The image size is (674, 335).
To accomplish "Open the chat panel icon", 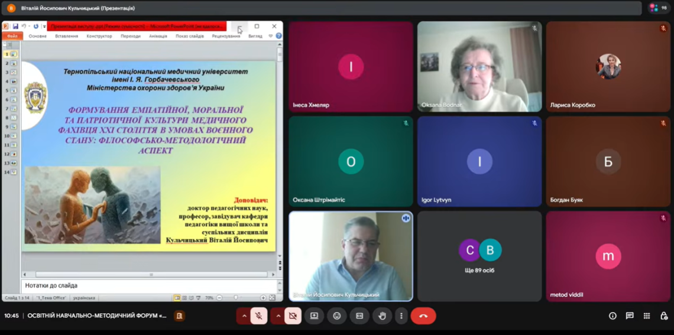I will tap(630, 316).
